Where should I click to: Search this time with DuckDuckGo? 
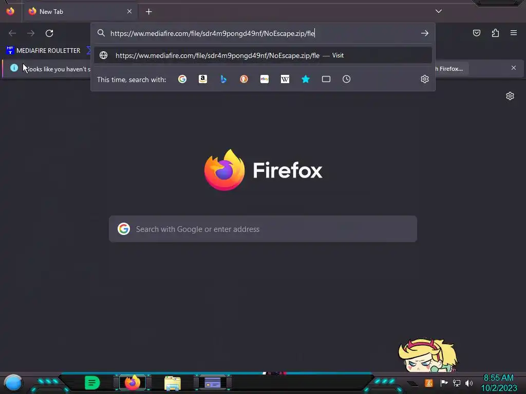click(244, 79)
